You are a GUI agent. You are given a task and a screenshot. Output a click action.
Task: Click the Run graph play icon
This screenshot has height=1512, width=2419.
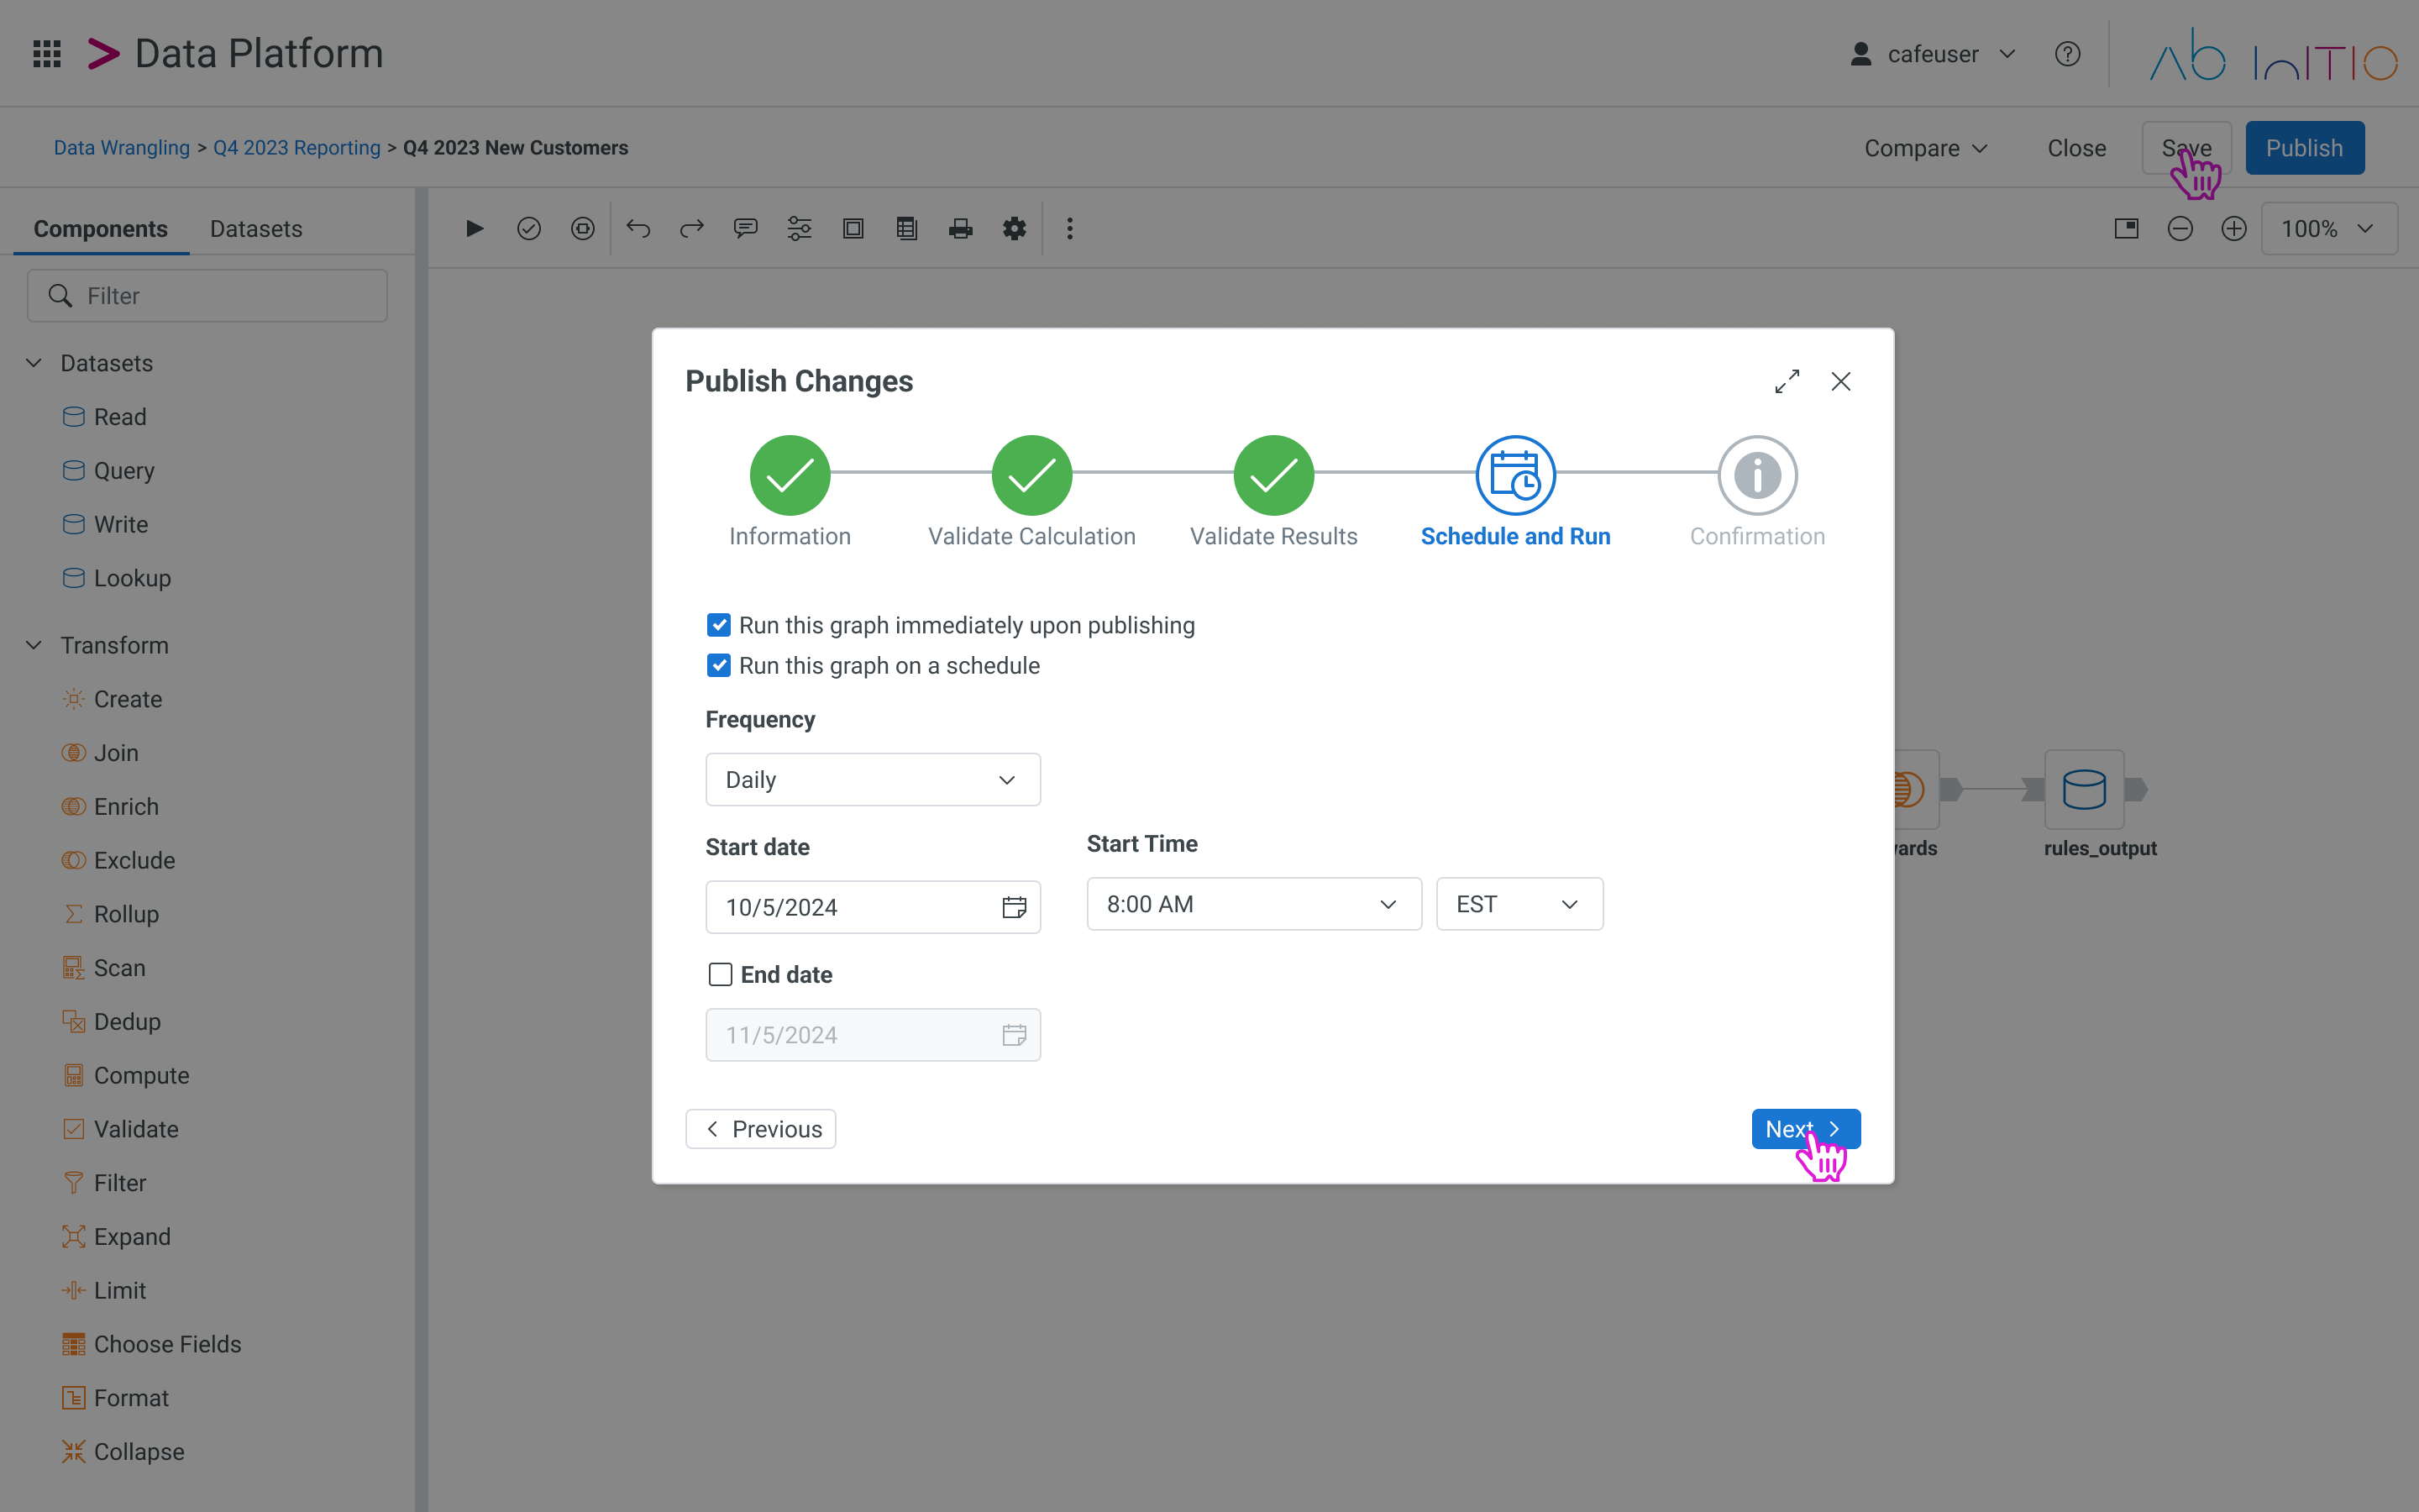click(x=475, y=229)
